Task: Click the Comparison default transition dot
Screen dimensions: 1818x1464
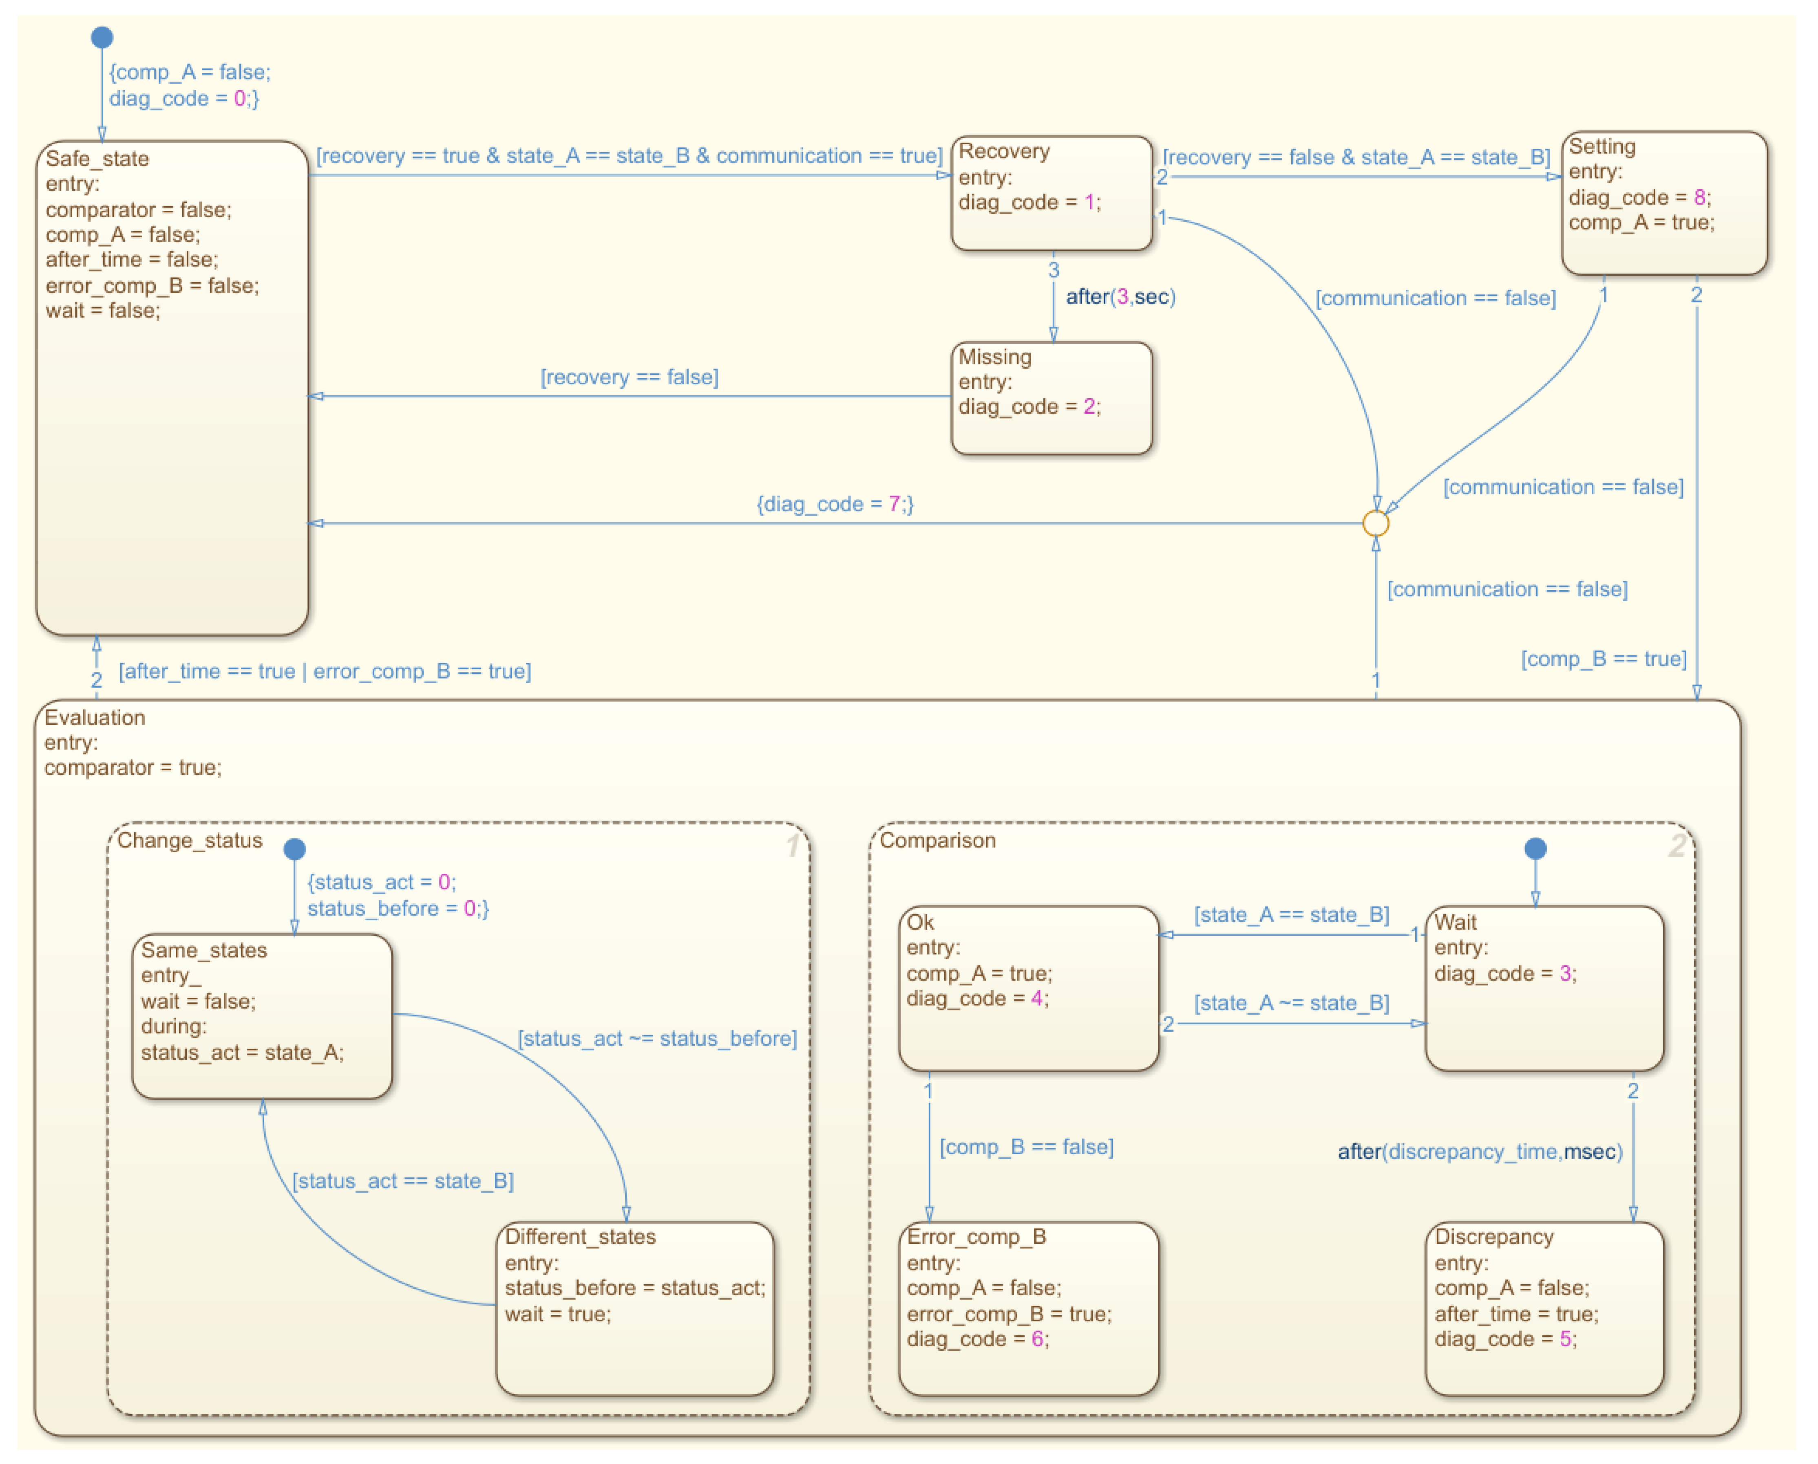Action: [x=1535, y=849]
